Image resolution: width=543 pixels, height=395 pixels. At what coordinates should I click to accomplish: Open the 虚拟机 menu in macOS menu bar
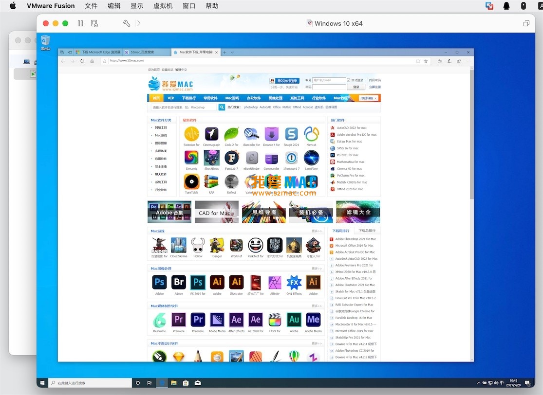click(x=163, y=6)
